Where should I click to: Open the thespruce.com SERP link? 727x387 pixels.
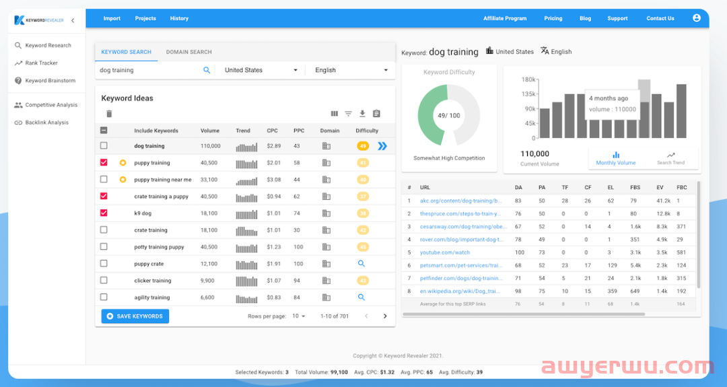pyautogui.click(x=460, y=213)
